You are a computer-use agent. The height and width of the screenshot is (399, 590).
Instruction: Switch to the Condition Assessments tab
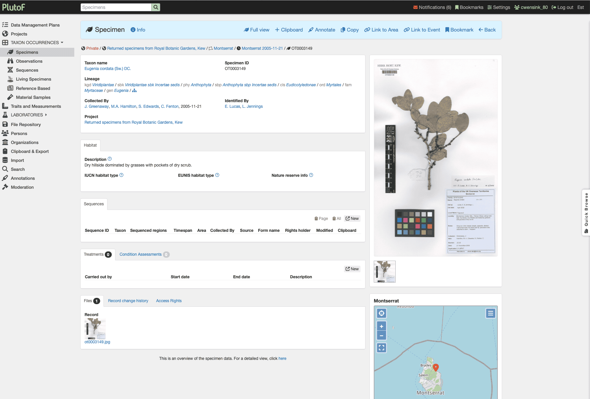coord(141,254)
